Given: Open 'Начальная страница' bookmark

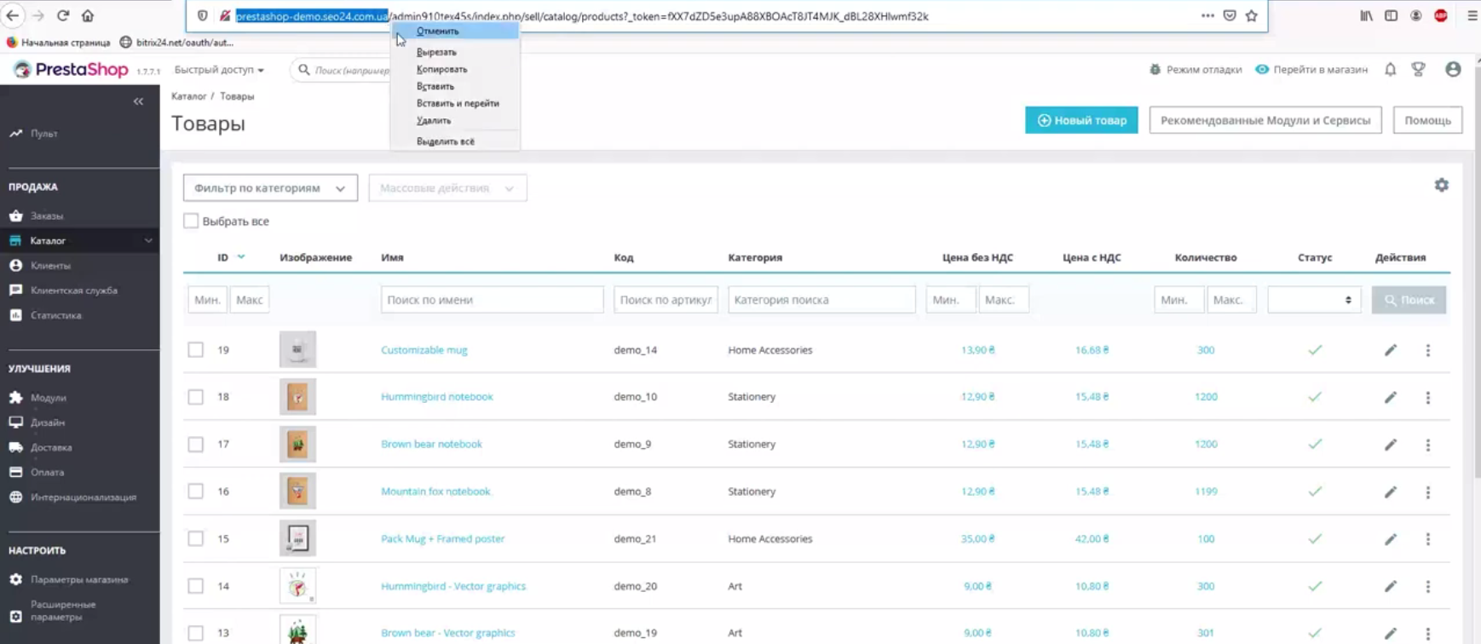Looking at the screenshot, I should coord(58,42).
